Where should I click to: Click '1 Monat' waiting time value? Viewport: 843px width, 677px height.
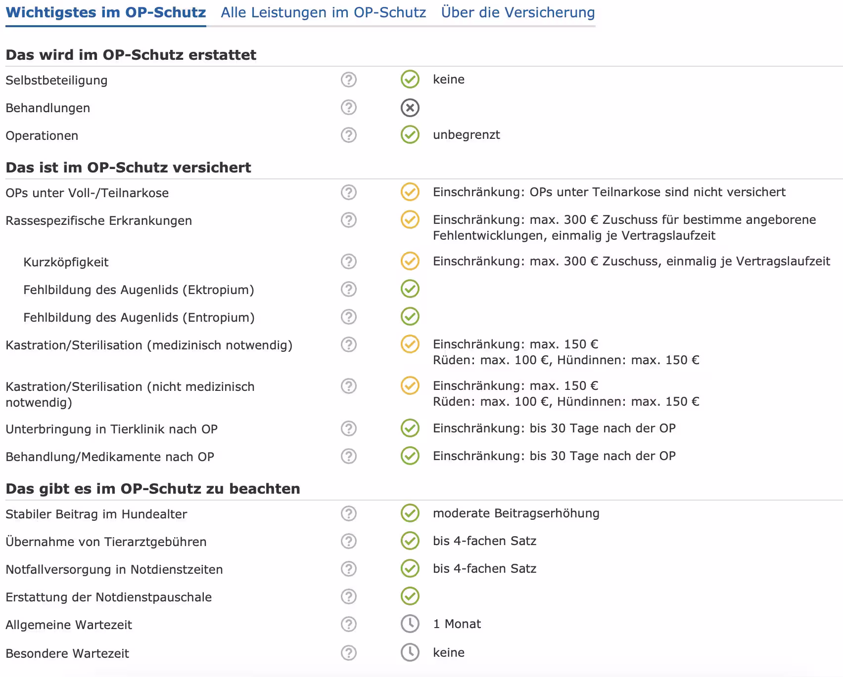(457, 624)
